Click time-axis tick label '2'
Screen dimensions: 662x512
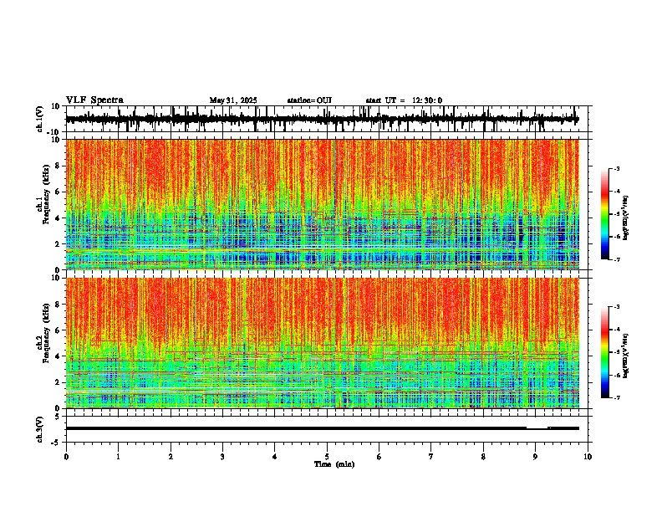171,457
